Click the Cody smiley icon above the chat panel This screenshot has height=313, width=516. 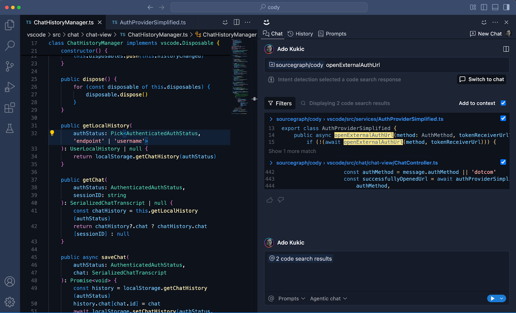(x=266, y=22)
